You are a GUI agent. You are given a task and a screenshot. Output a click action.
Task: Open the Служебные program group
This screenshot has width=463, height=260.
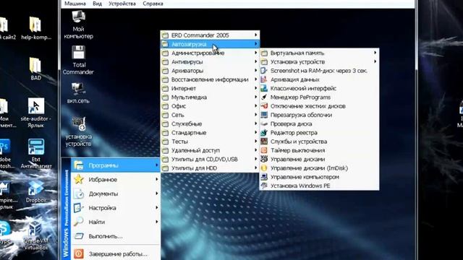coord(210,123)
